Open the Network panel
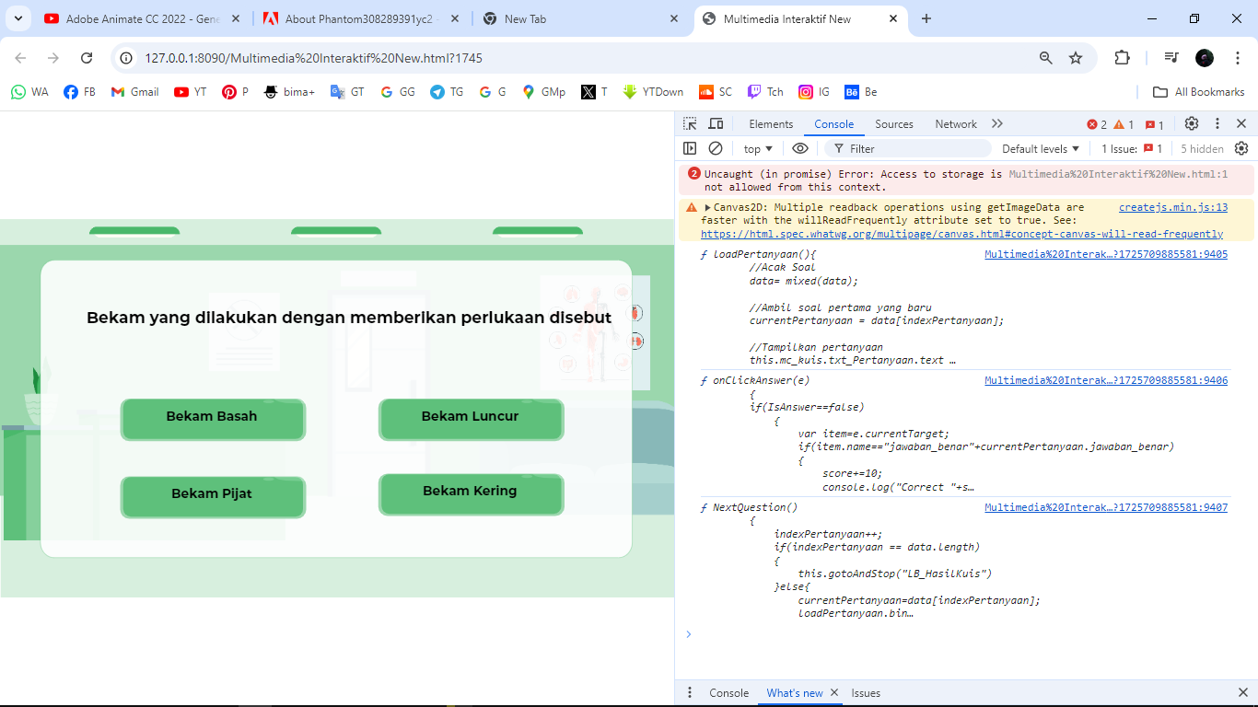Viewport: 1258px width, 707px height. 955,123
